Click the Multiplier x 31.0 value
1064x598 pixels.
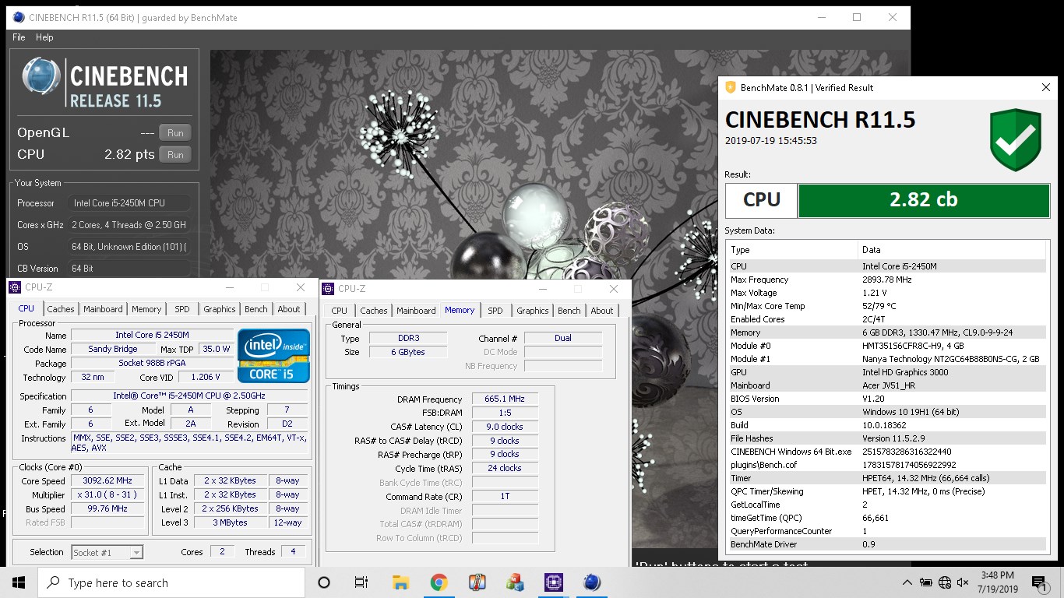107,495
